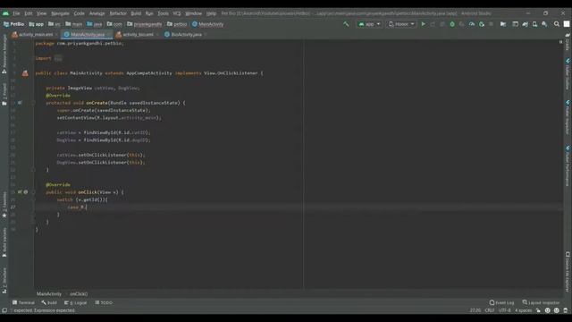572x322 pixels.
Task: Click the Project Structure folder icon
Action: pyautogui.click(x=503, y=24)
